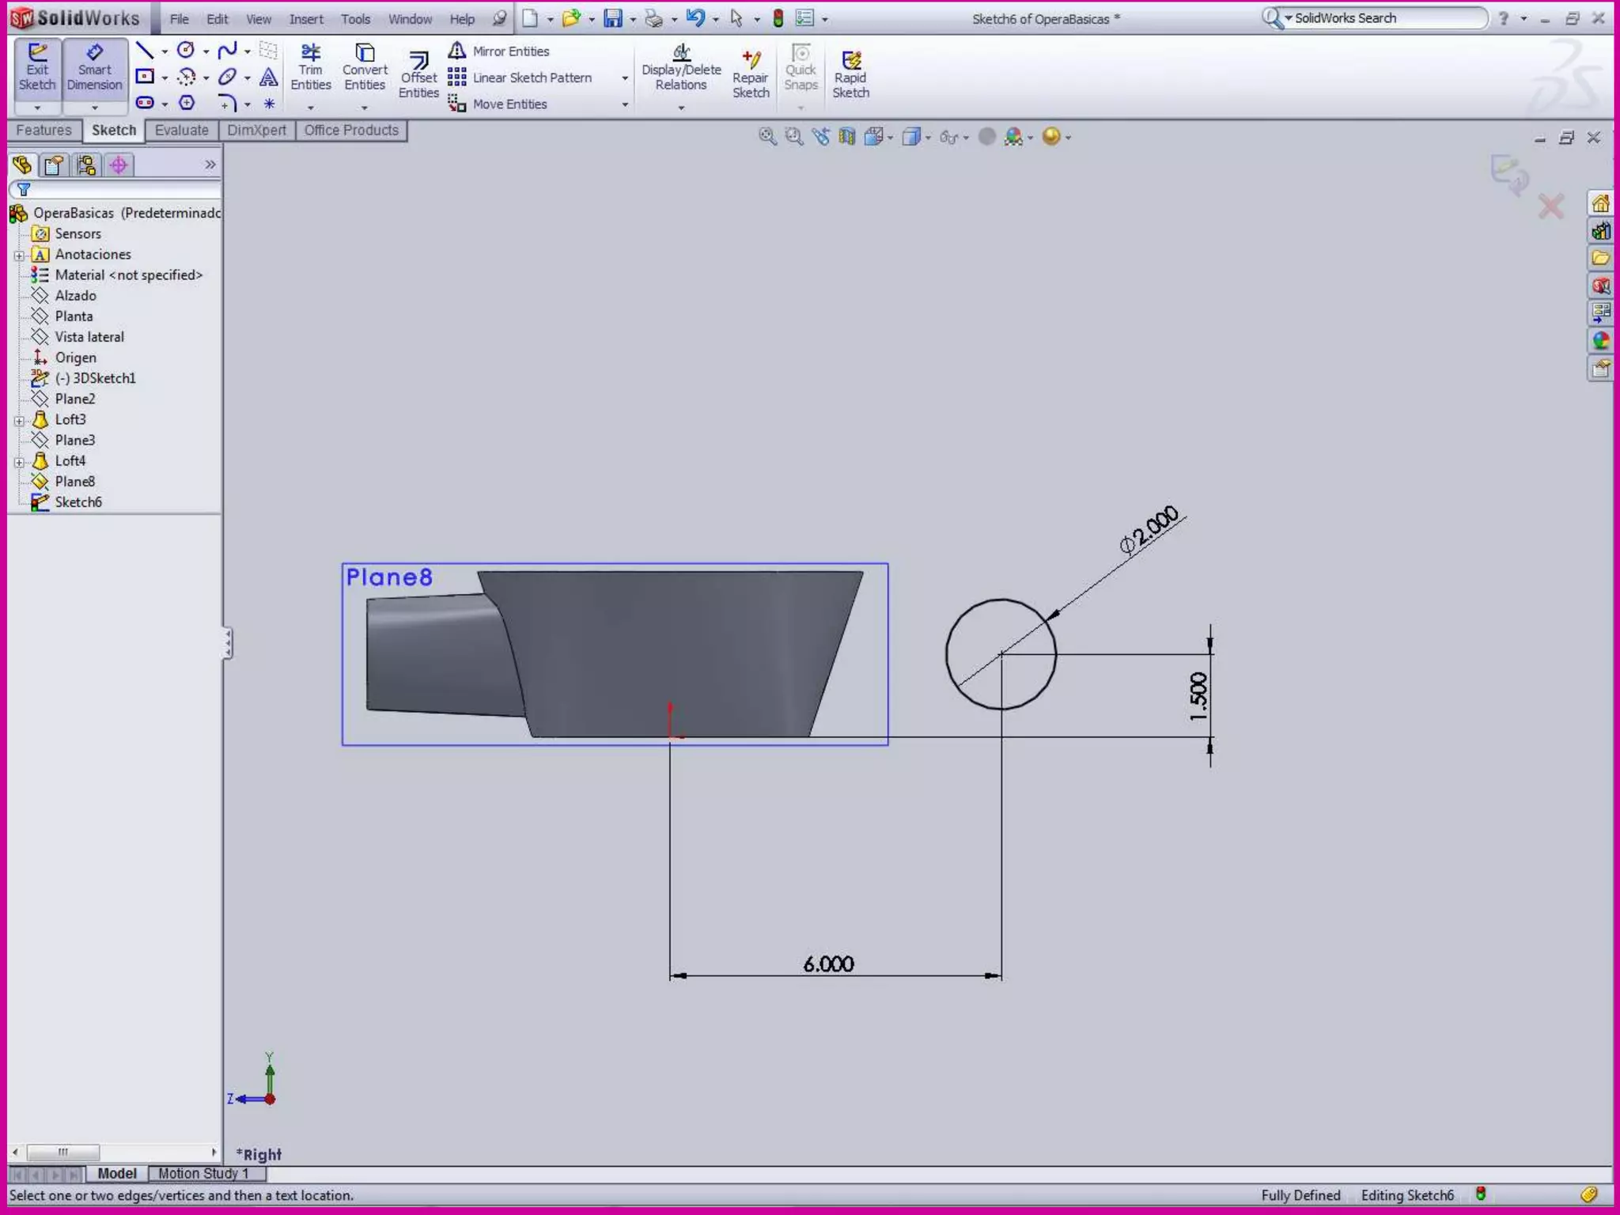Expand the Loft3 feature node
Image resolution: width=1620 pixels, height=1215 pixels.
point(19,420)
